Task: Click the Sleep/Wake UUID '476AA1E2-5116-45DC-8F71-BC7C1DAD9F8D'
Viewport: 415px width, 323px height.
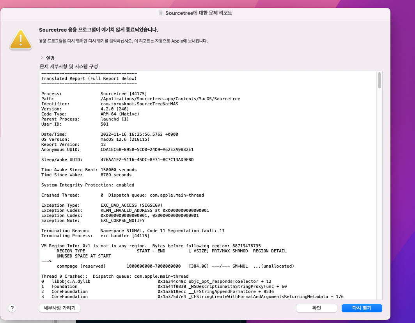Action: pyautogui.click(x=147, y=160)
